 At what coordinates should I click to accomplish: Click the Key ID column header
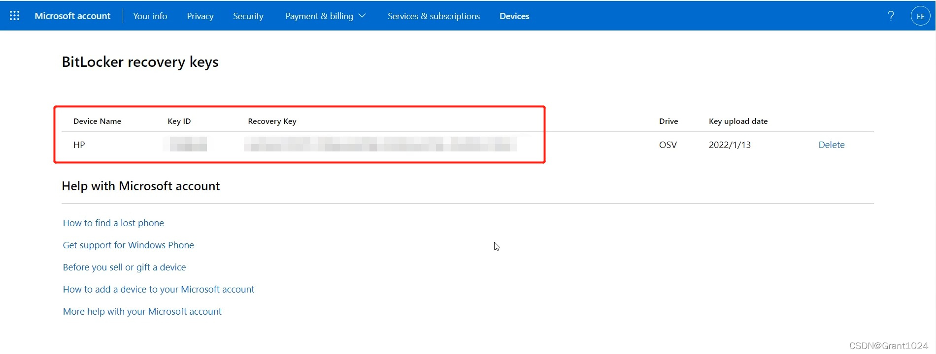coord(179,121)
